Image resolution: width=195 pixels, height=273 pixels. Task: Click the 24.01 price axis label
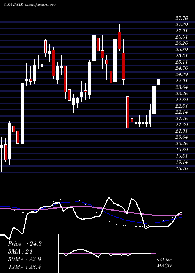coord(182,81)
